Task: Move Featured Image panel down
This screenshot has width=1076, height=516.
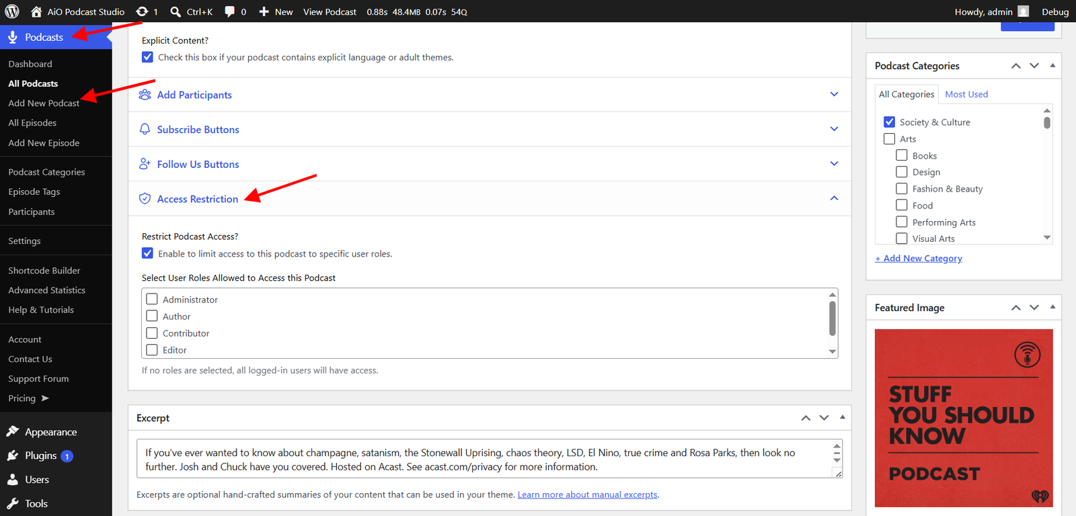Action: (1034, 308)
